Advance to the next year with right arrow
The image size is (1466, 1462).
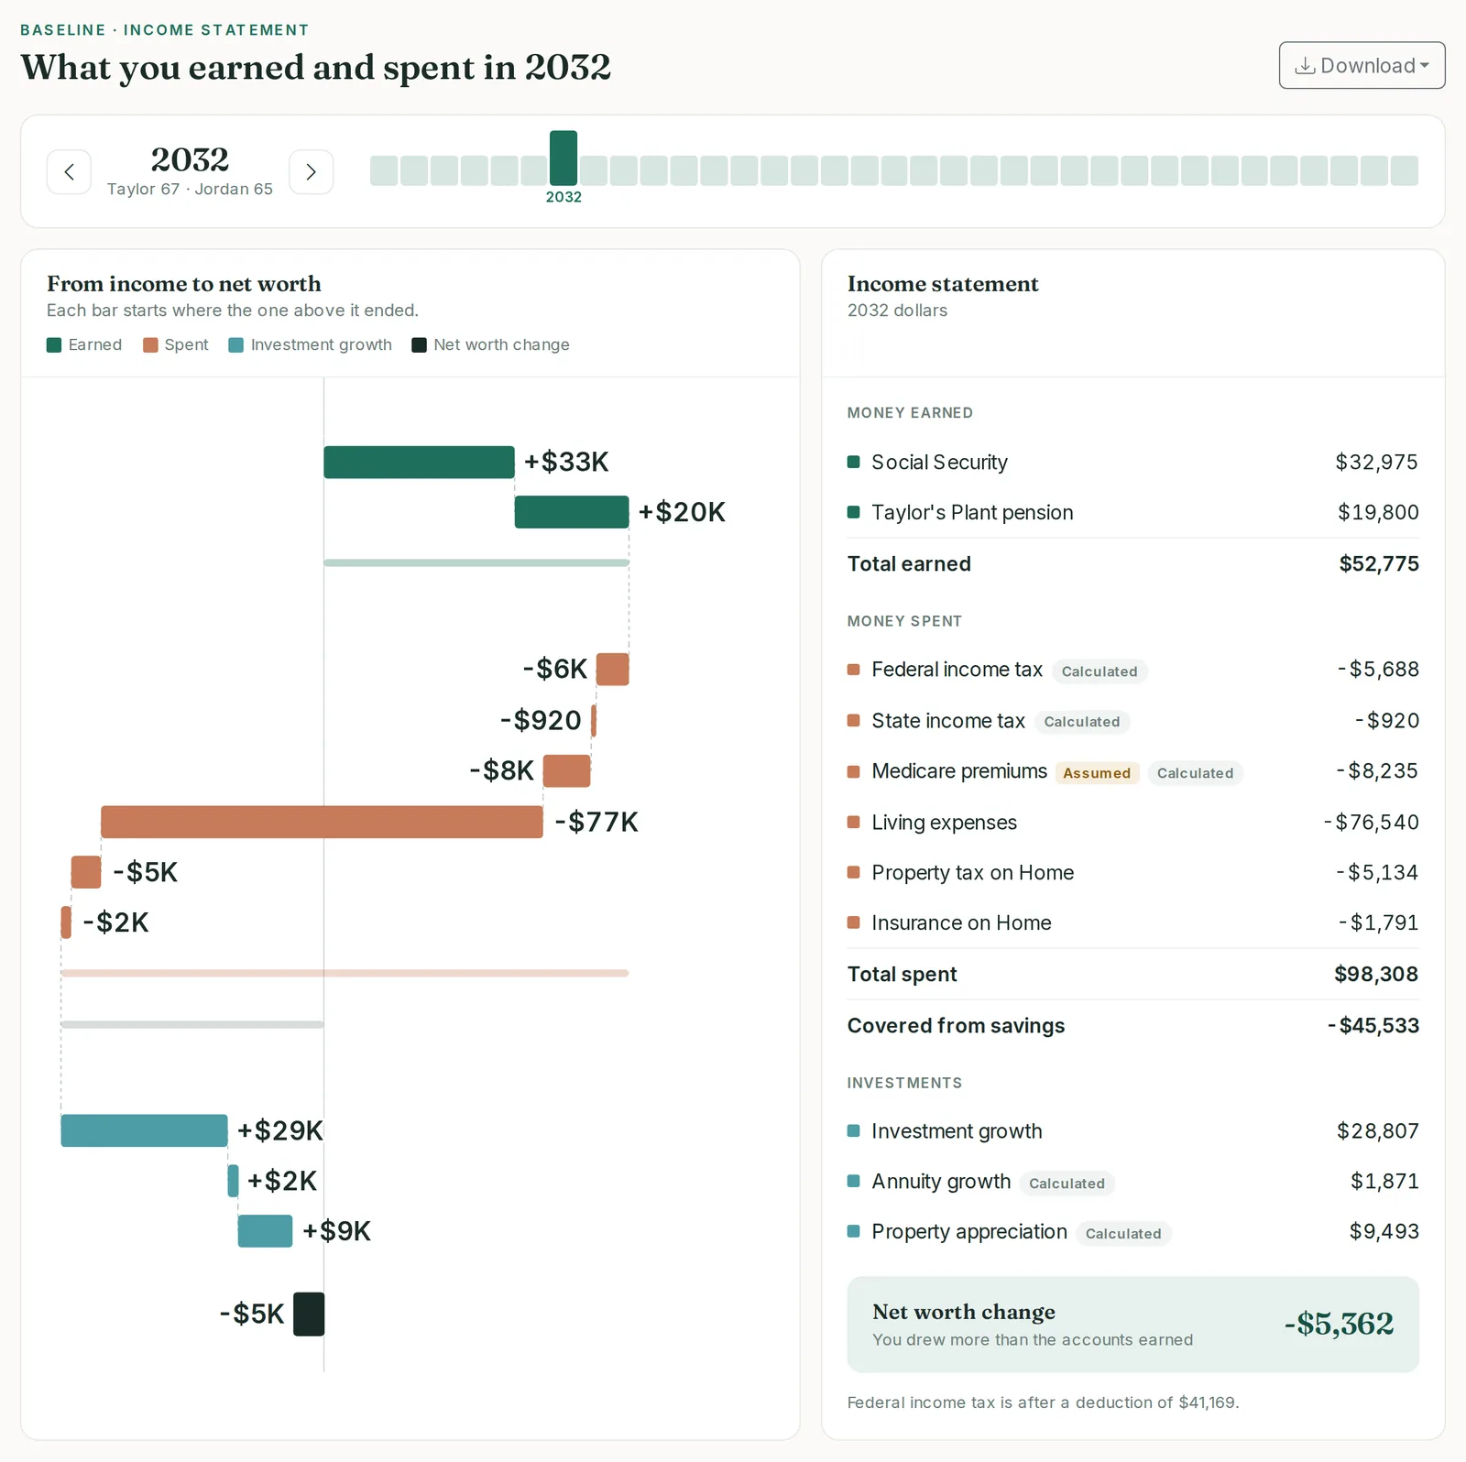pos(311,172)
